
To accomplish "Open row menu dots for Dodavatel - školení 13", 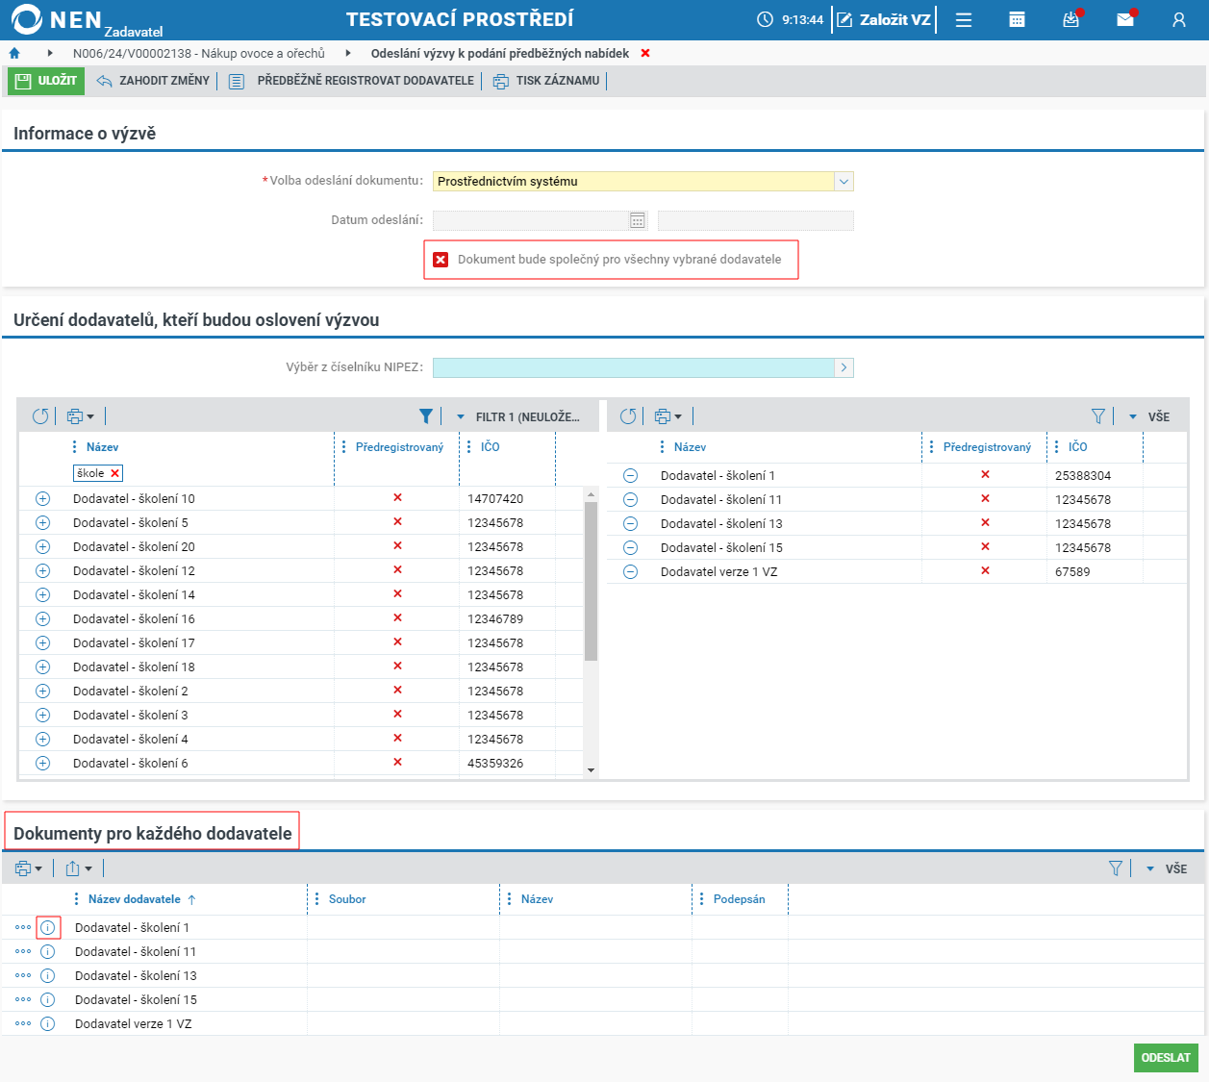I will pyautogui.click(x=23, y=976).
